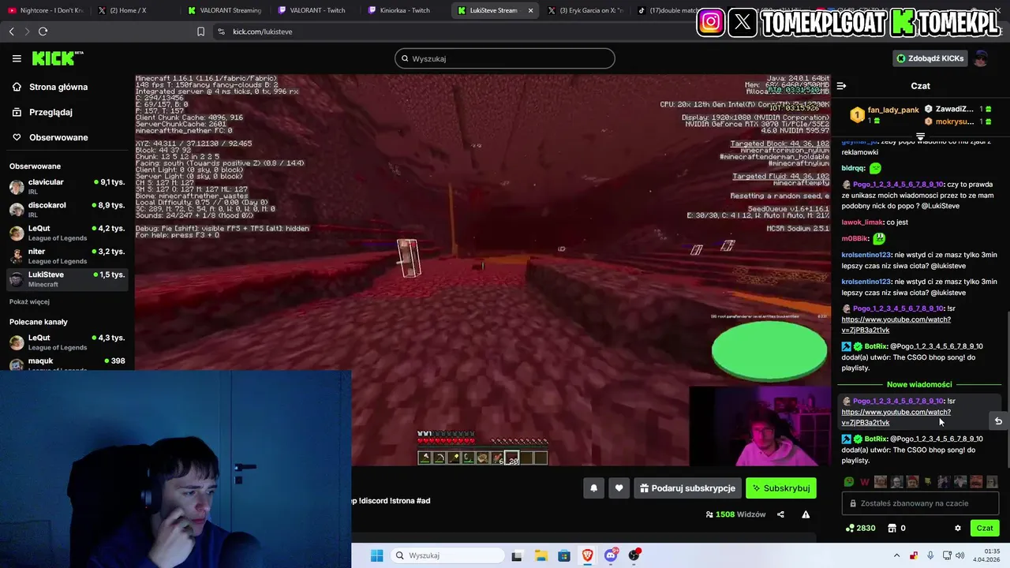Click 'Zdobądź KICKs' button
This screenshot has width=1010, height=568.
pyautogui.click(x=930, y=58)
